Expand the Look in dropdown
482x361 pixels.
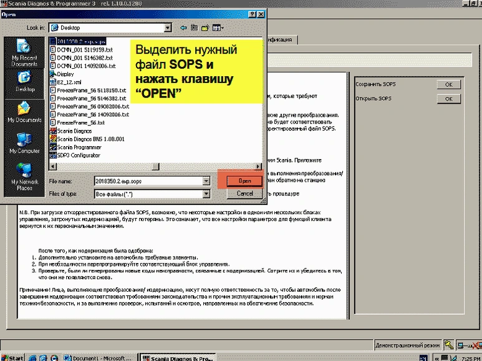tap(168, 28)
